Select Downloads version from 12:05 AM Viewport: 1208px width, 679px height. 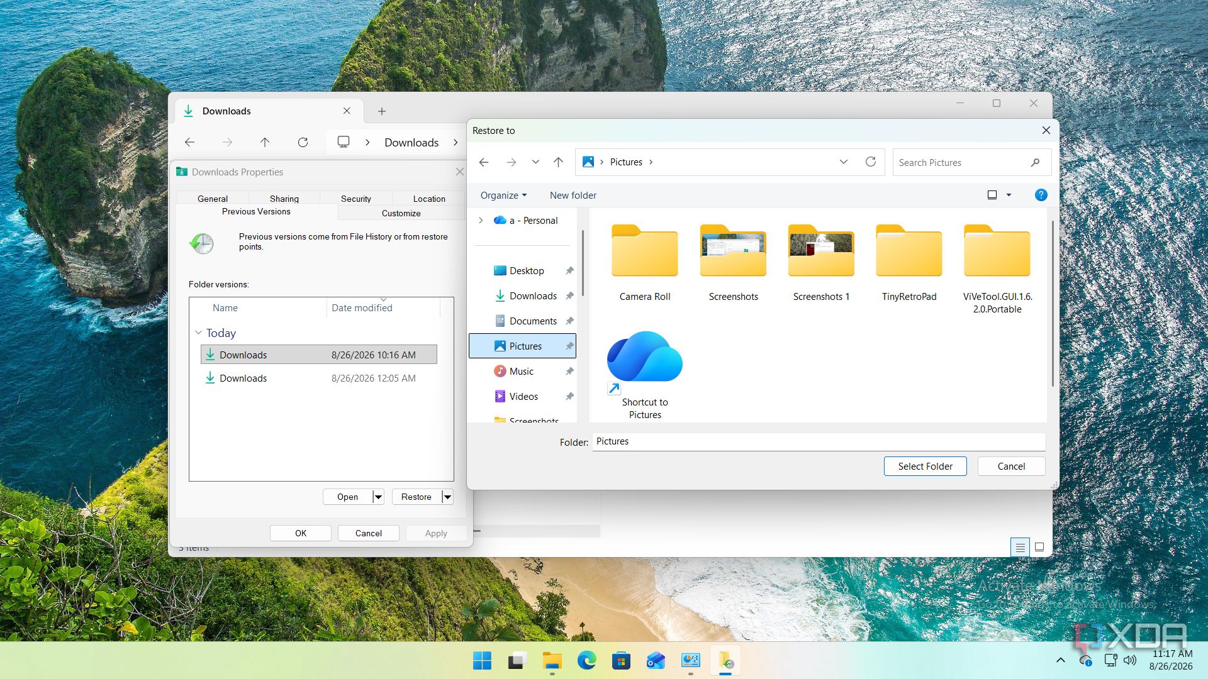[319, 378]
